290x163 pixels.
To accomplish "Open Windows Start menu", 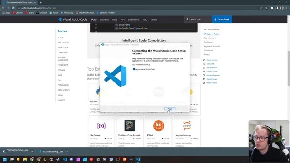I will tap(5, 159).
